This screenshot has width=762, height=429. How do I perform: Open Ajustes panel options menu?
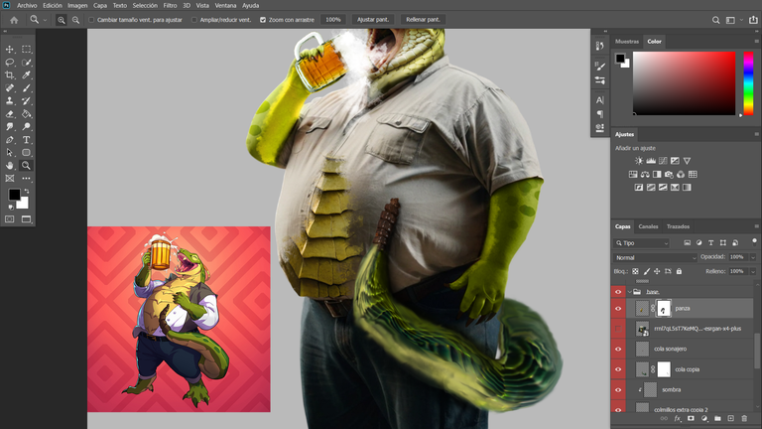(x=756, y=134)
